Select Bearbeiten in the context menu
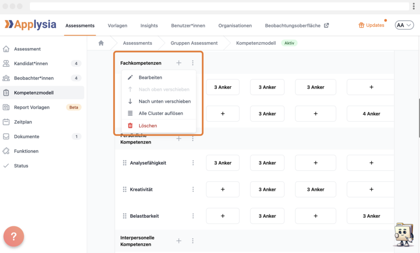This screenshot has width=420, height=253. [150, 77]
